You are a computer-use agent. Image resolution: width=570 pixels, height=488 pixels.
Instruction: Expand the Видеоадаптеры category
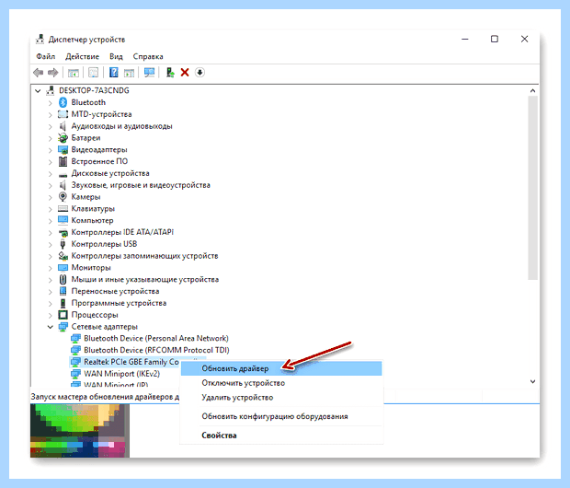(51, 150)
